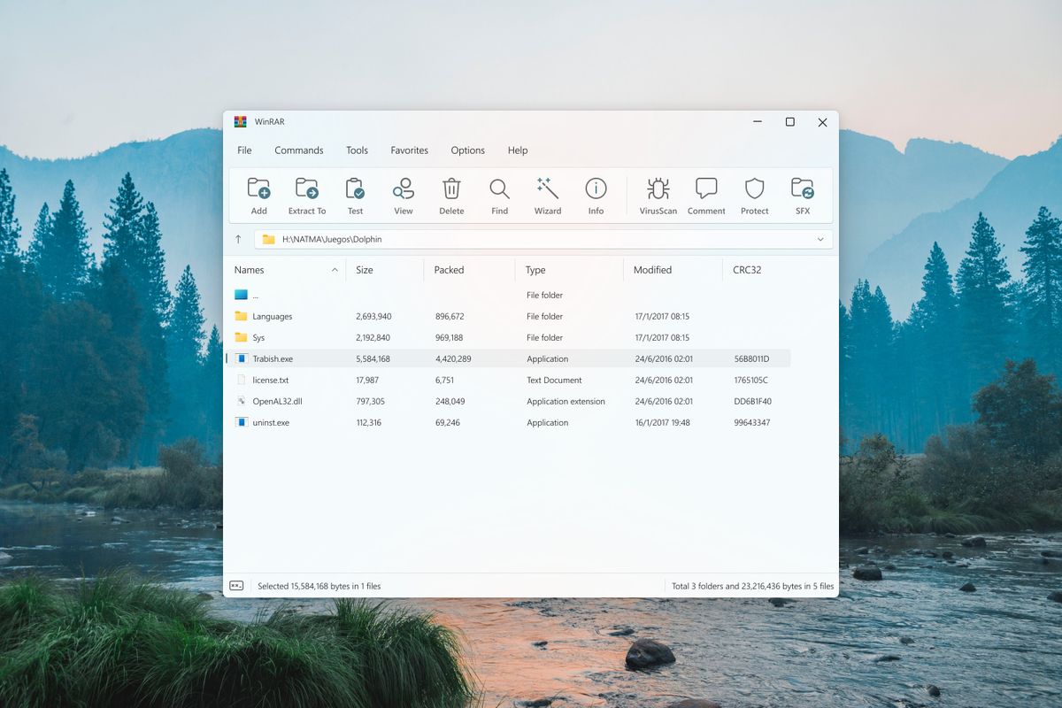
Task: Click the Languages folder icon
Action: click(242, 316)
